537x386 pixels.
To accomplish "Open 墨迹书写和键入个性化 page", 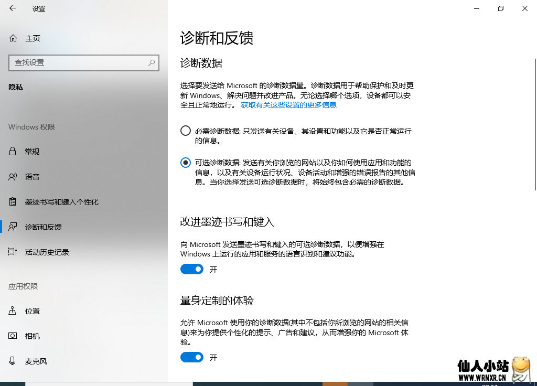I will coord(84,202).
